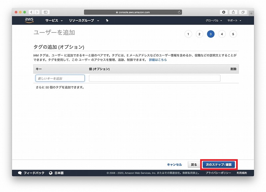
Task: Focus the 新しいキーを追加 key field
Action: 60,78
